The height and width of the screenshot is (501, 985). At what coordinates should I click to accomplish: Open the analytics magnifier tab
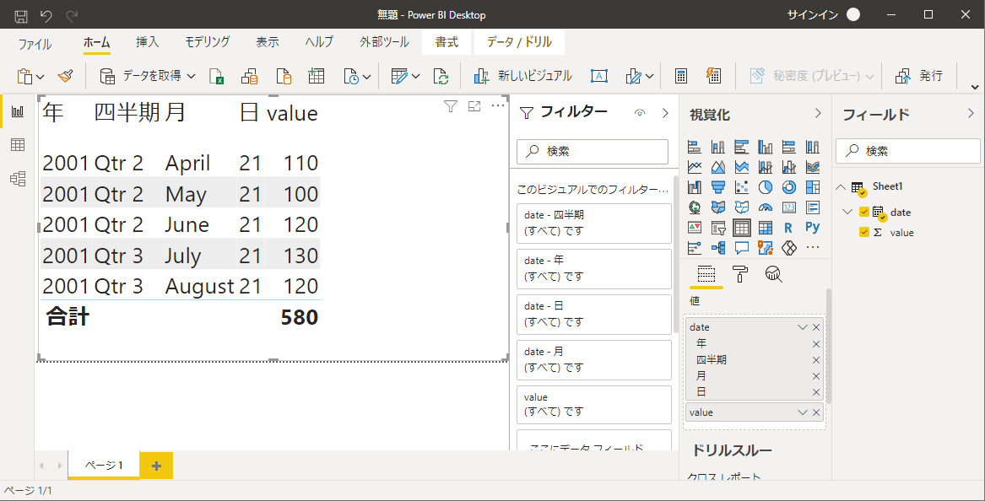(x=774, y=274)
